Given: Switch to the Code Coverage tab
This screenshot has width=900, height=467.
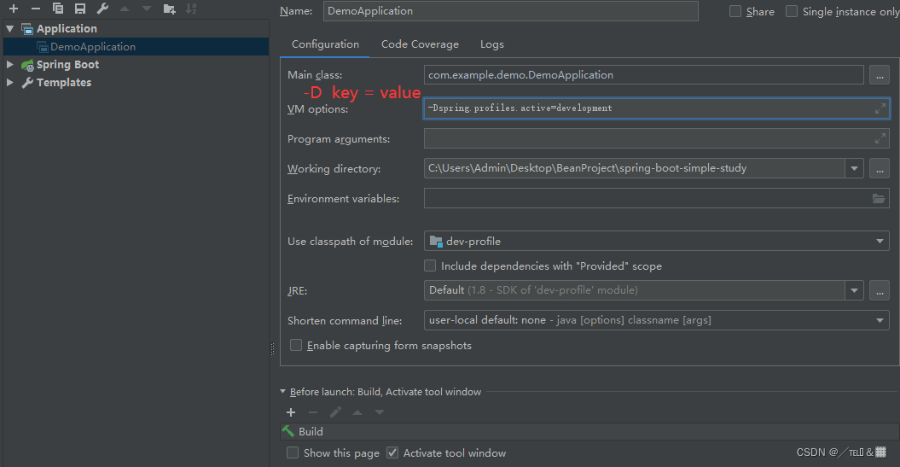Looking at the screenshot, I should [421, 44].
